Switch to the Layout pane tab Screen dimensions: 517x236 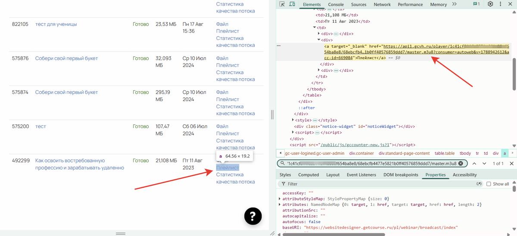point(333,175)
